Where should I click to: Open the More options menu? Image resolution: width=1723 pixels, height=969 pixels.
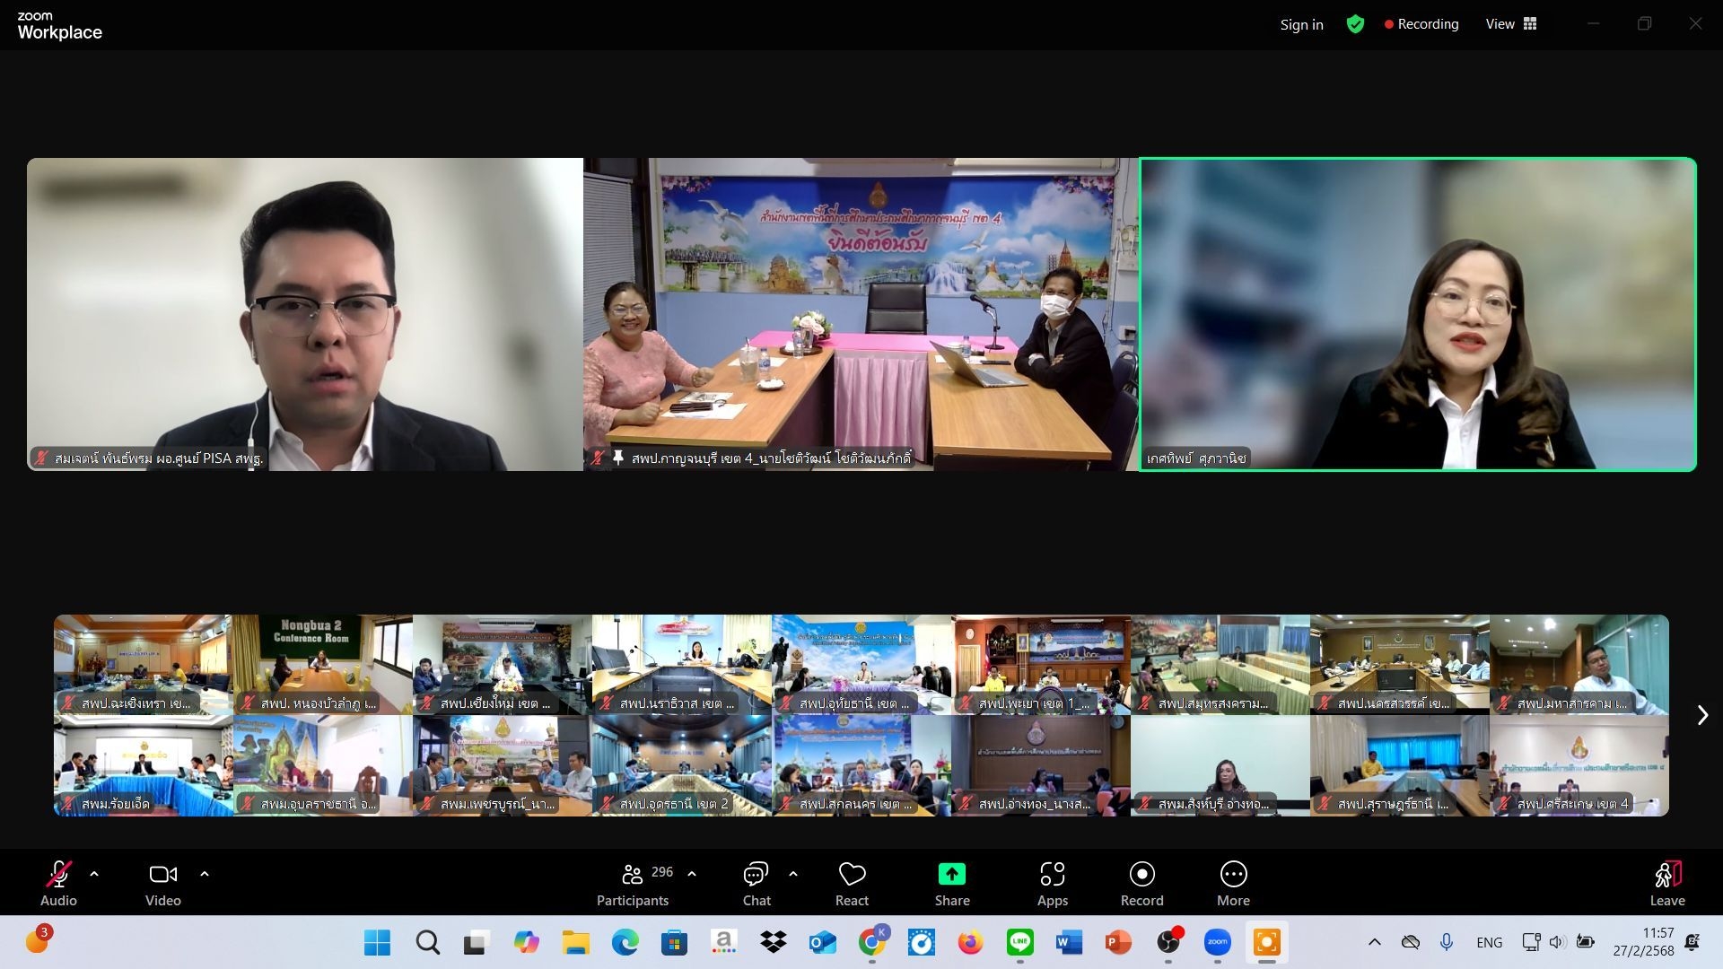point(1234,884)
